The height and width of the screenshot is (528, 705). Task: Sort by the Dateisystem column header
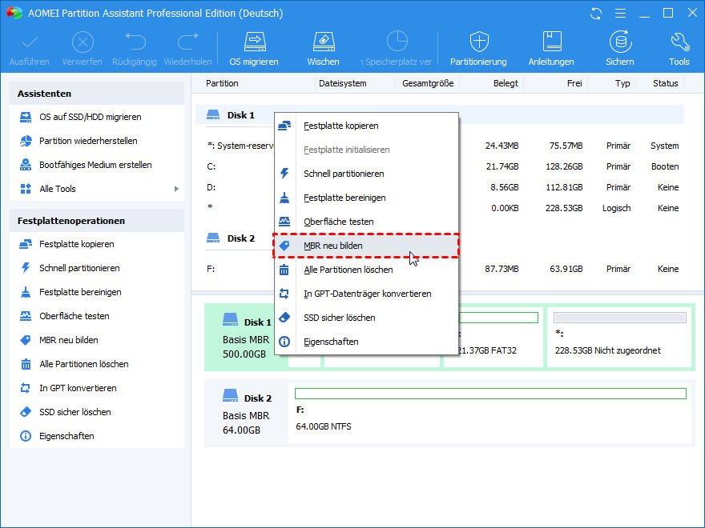pos(343,83)
